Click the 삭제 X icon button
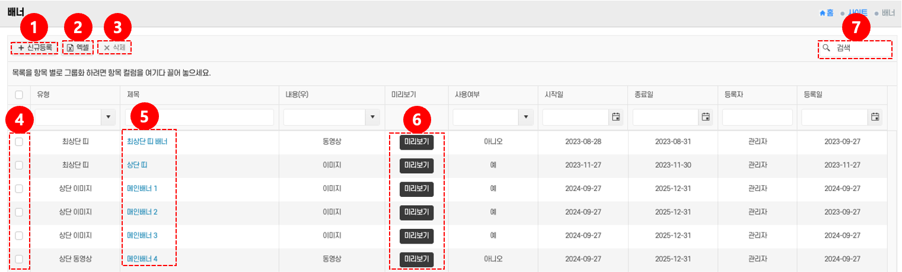The image size is (902, 272). [x=107, y=47]
